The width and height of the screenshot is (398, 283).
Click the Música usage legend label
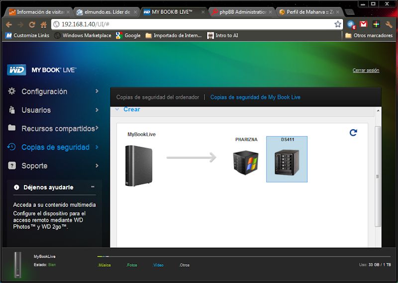coord(104,265)
